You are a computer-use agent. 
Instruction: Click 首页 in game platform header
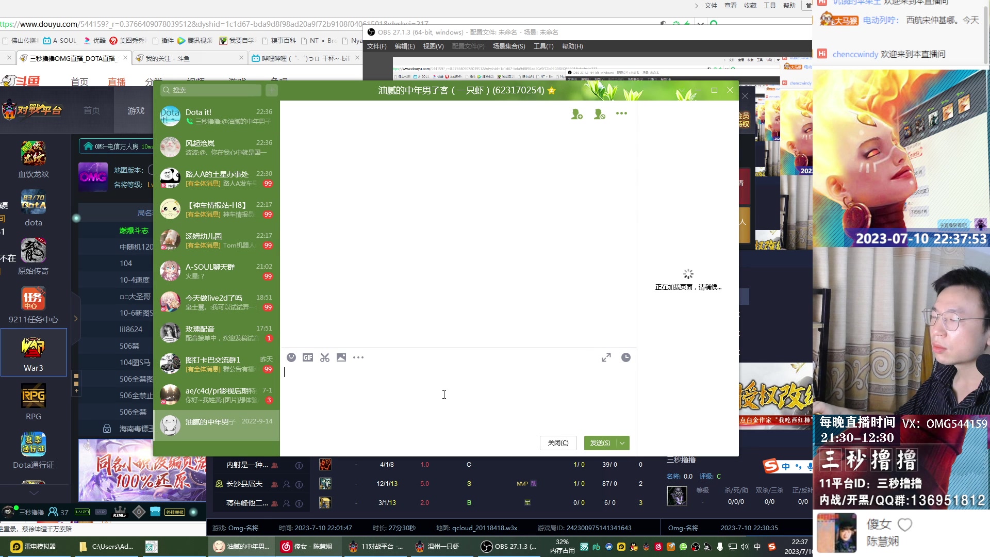point(92,110)
